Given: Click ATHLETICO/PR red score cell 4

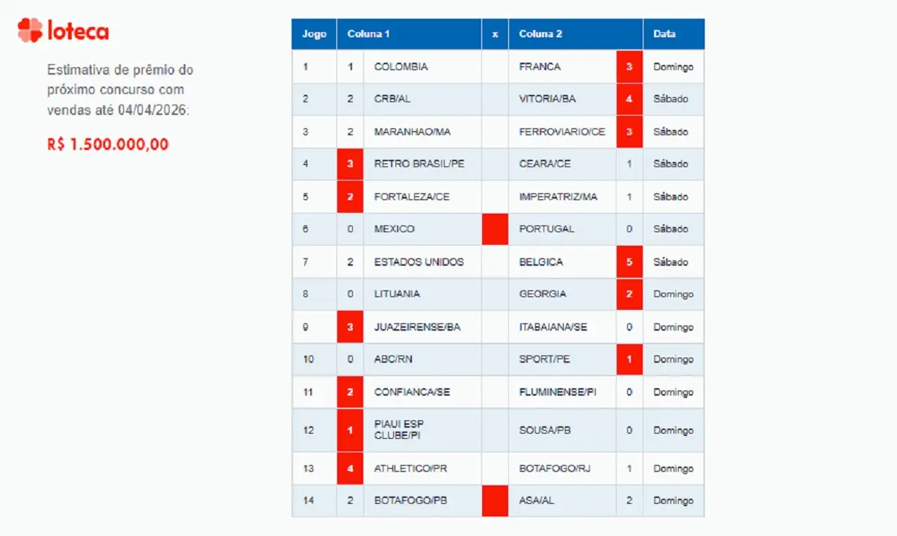Looking at the screenshot, I should point(350,469).
